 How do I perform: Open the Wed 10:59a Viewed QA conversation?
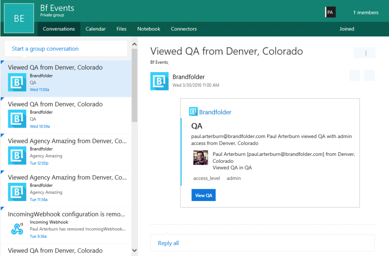(66, 115)
